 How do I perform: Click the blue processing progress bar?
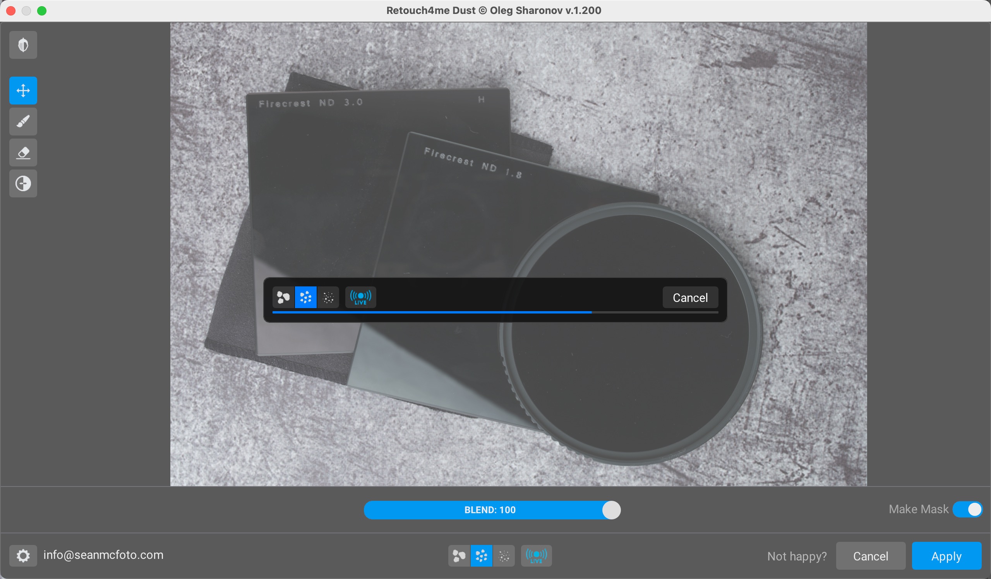[495, 312]
